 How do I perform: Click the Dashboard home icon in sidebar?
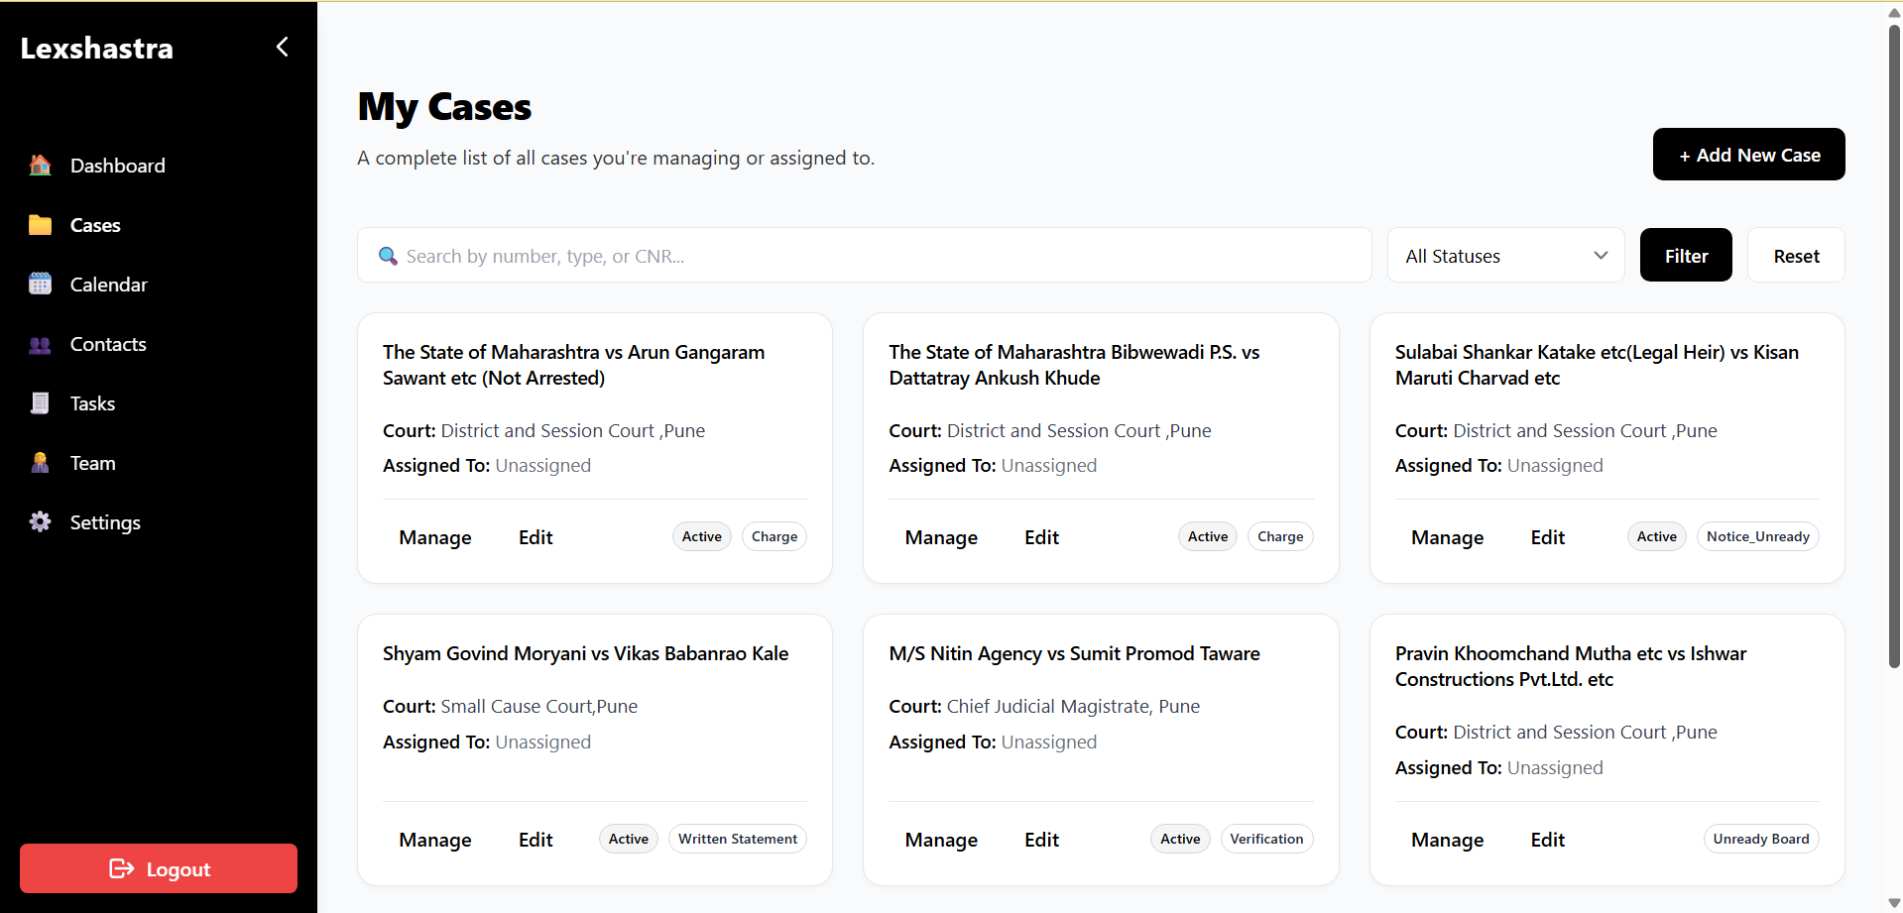coord(40,165)
